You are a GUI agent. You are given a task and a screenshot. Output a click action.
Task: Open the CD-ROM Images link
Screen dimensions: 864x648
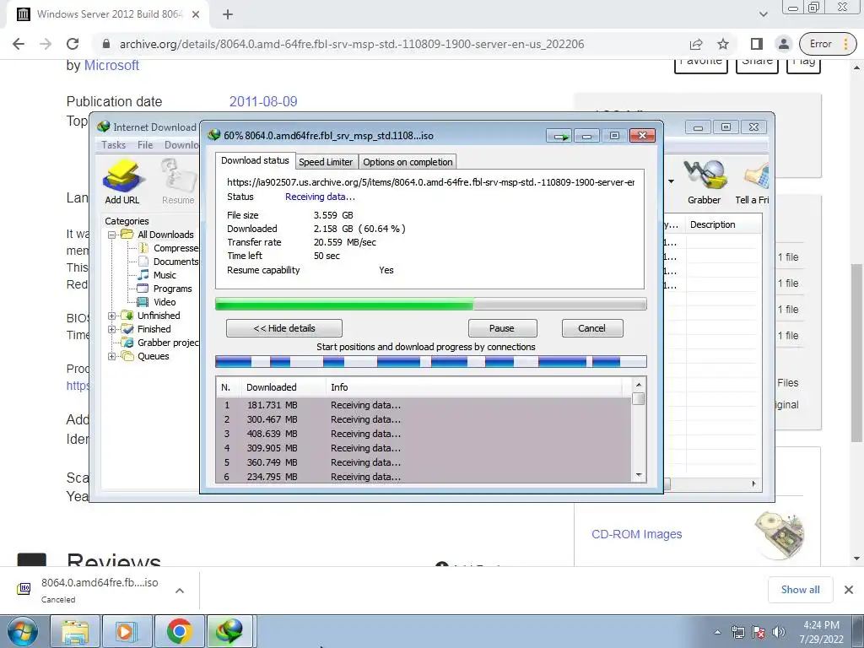point(636,534)
